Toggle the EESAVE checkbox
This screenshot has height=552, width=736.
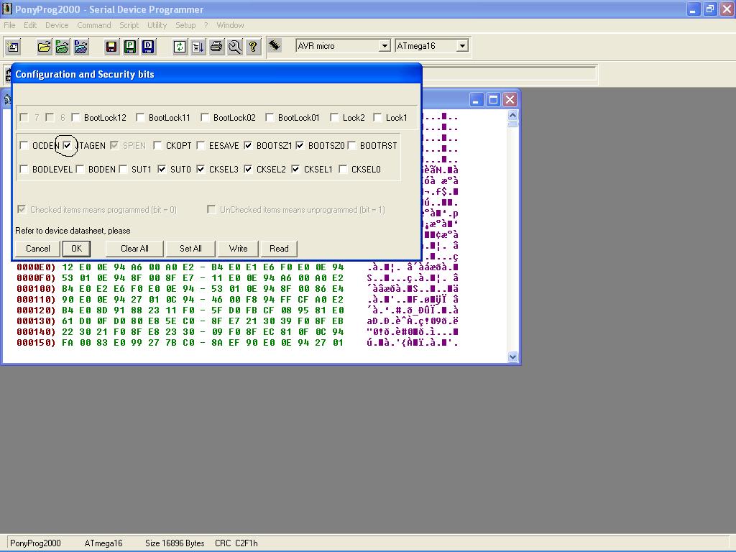click(x=201, y=145)
